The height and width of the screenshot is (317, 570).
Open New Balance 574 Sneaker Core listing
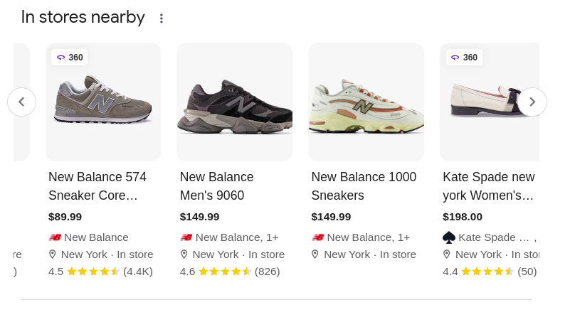97,186
